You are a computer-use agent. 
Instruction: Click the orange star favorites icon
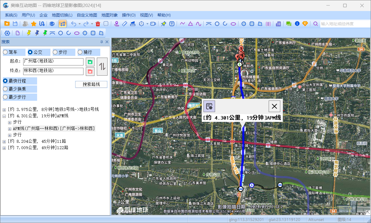click(34, 24)
